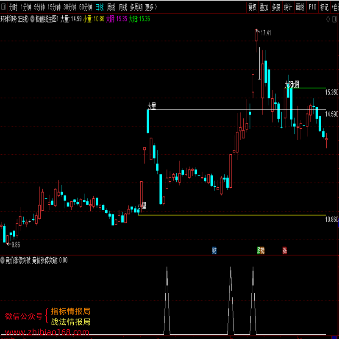Expand the 更多 more periods menu
339x339 pixels.
[x=151, y=7]
